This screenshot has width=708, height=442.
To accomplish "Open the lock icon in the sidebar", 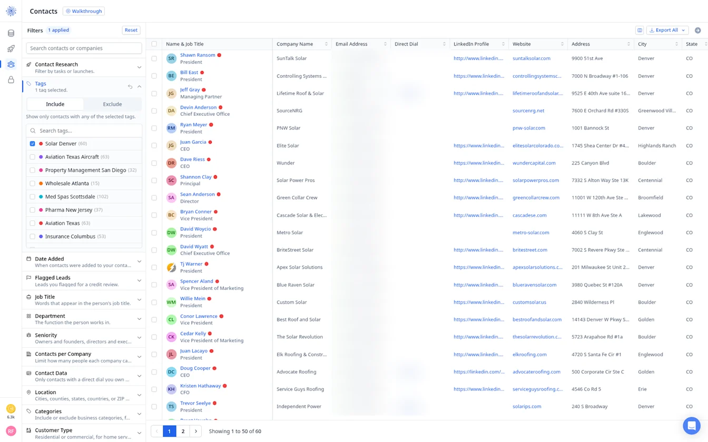I will tap(11, 80).
